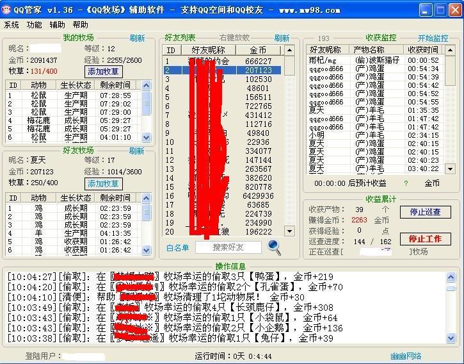This screenshot has width=464, height=364.
Task: Click down arrow of 好友列表 scrollbar
Action: point(289,231)
